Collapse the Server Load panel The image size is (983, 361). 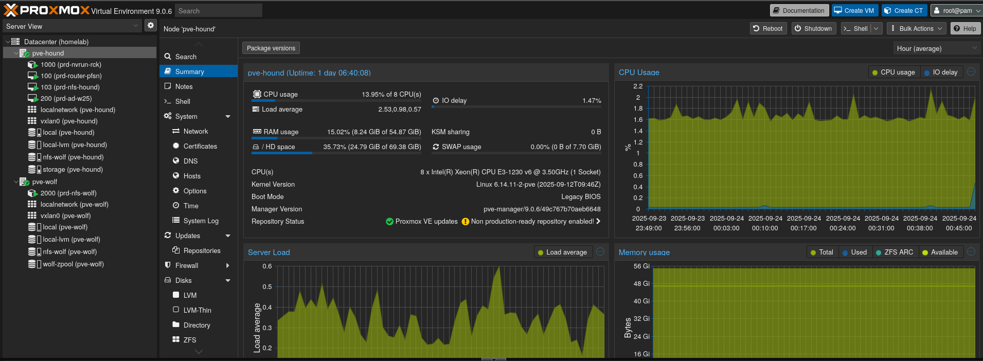pos(600,252)
